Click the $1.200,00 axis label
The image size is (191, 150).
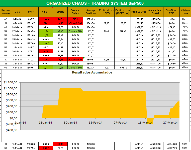[10, 82]
